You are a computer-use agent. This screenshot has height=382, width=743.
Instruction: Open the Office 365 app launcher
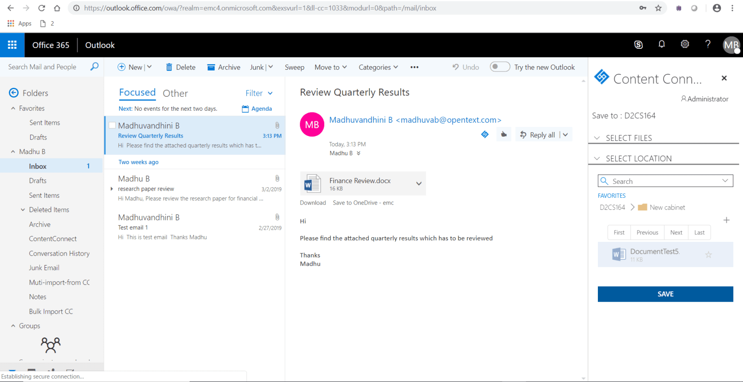[12, 45]
